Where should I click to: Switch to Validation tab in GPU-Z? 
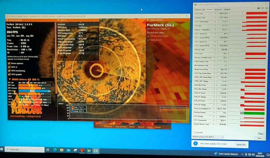pyautogui.click(x=227, y=9)
